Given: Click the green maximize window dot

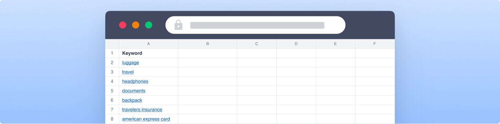Looking at the screenshot, I should tap(149, 25).
